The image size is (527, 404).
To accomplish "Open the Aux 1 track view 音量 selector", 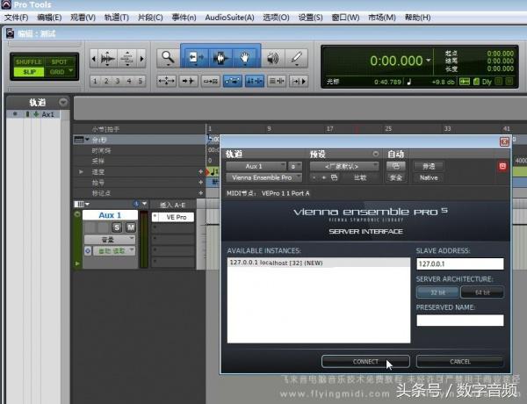I will (x=110, y=239).
